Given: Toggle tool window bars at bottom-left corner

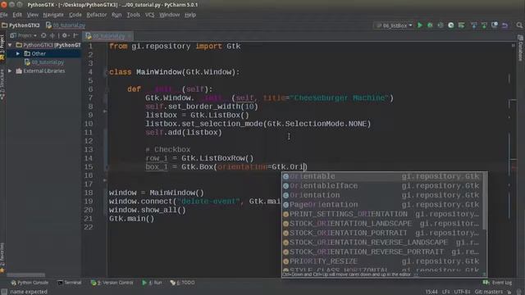Looking at the screenshot, I should point(4,292).
